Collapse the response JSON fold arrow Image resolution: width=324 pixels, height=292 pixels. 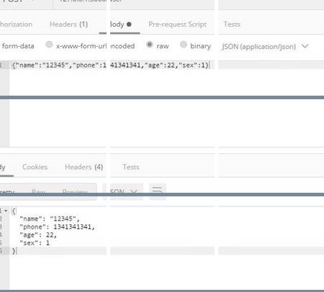[x=6, y=211]
